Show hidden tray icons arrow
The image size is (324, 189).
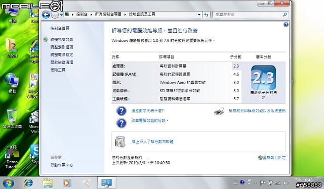[x=255, y=183]
